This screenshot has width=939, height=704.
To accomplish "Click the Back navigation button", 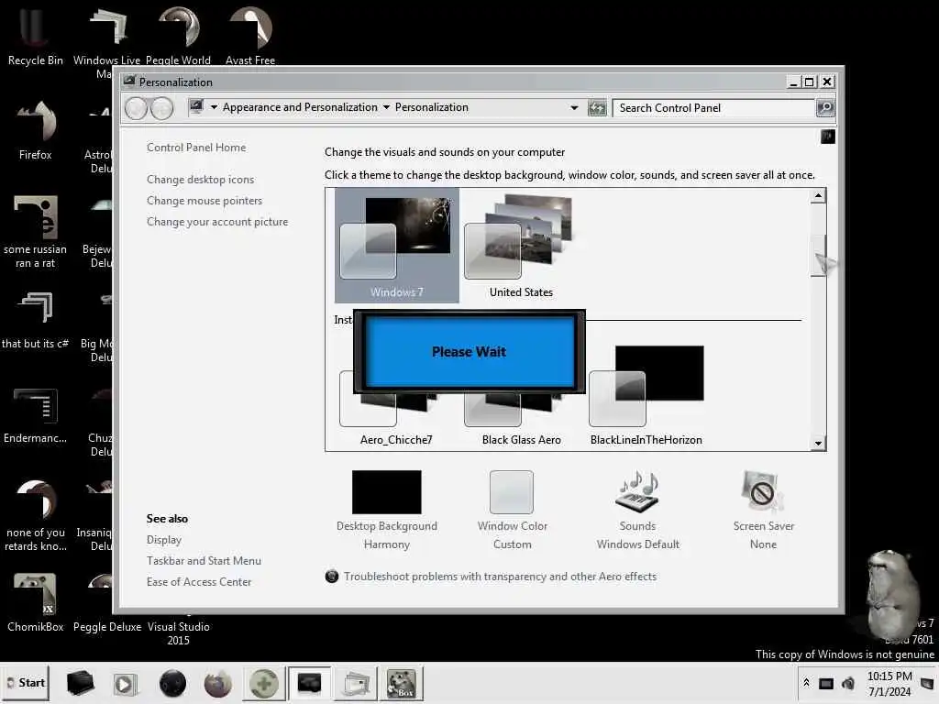I will point(136,108).
